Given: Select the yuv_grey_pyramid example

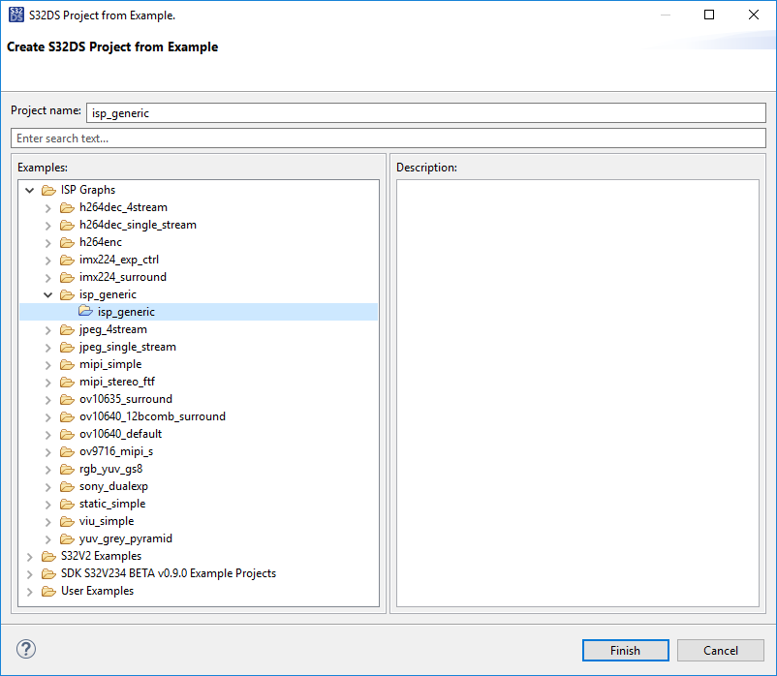Looking at the screenshot, I should click(x=125, y=538).
